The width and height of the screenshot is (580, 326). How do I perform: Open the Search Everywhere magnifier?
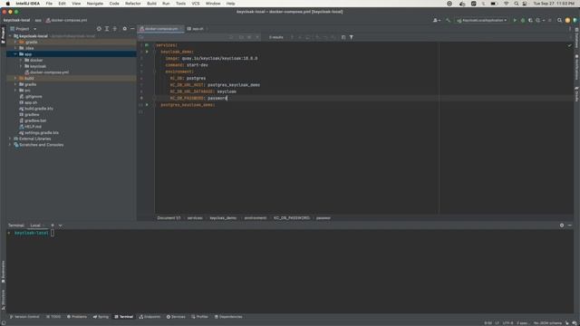(560, 20)
